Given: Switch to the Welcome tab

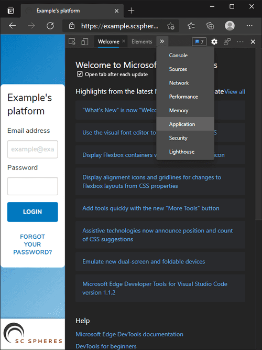Looking at the screenshot, I should coord(108,42).
